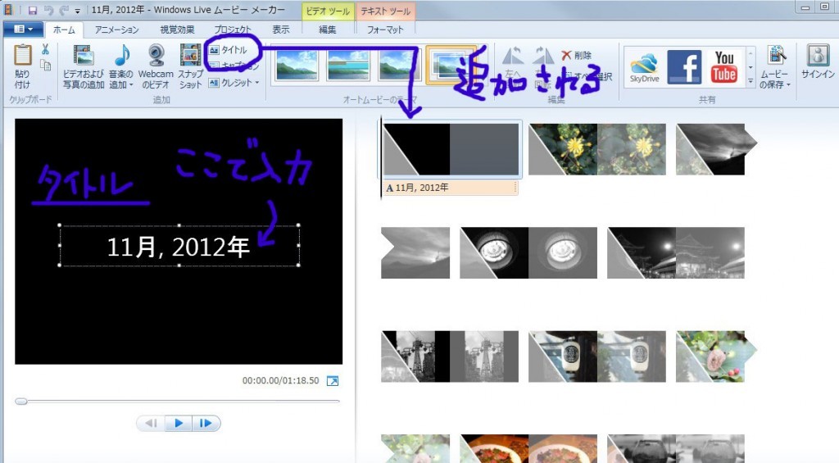Click the preview seek slider
Viewport: 839px width, 463px height.
click(x=177, y=402)
